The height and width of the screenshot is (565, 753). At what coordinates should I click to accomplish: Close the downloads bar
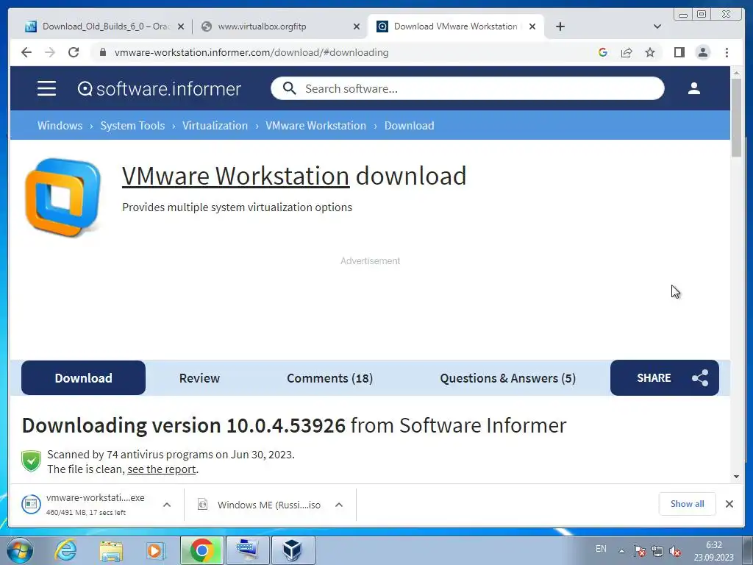point(729,503)
